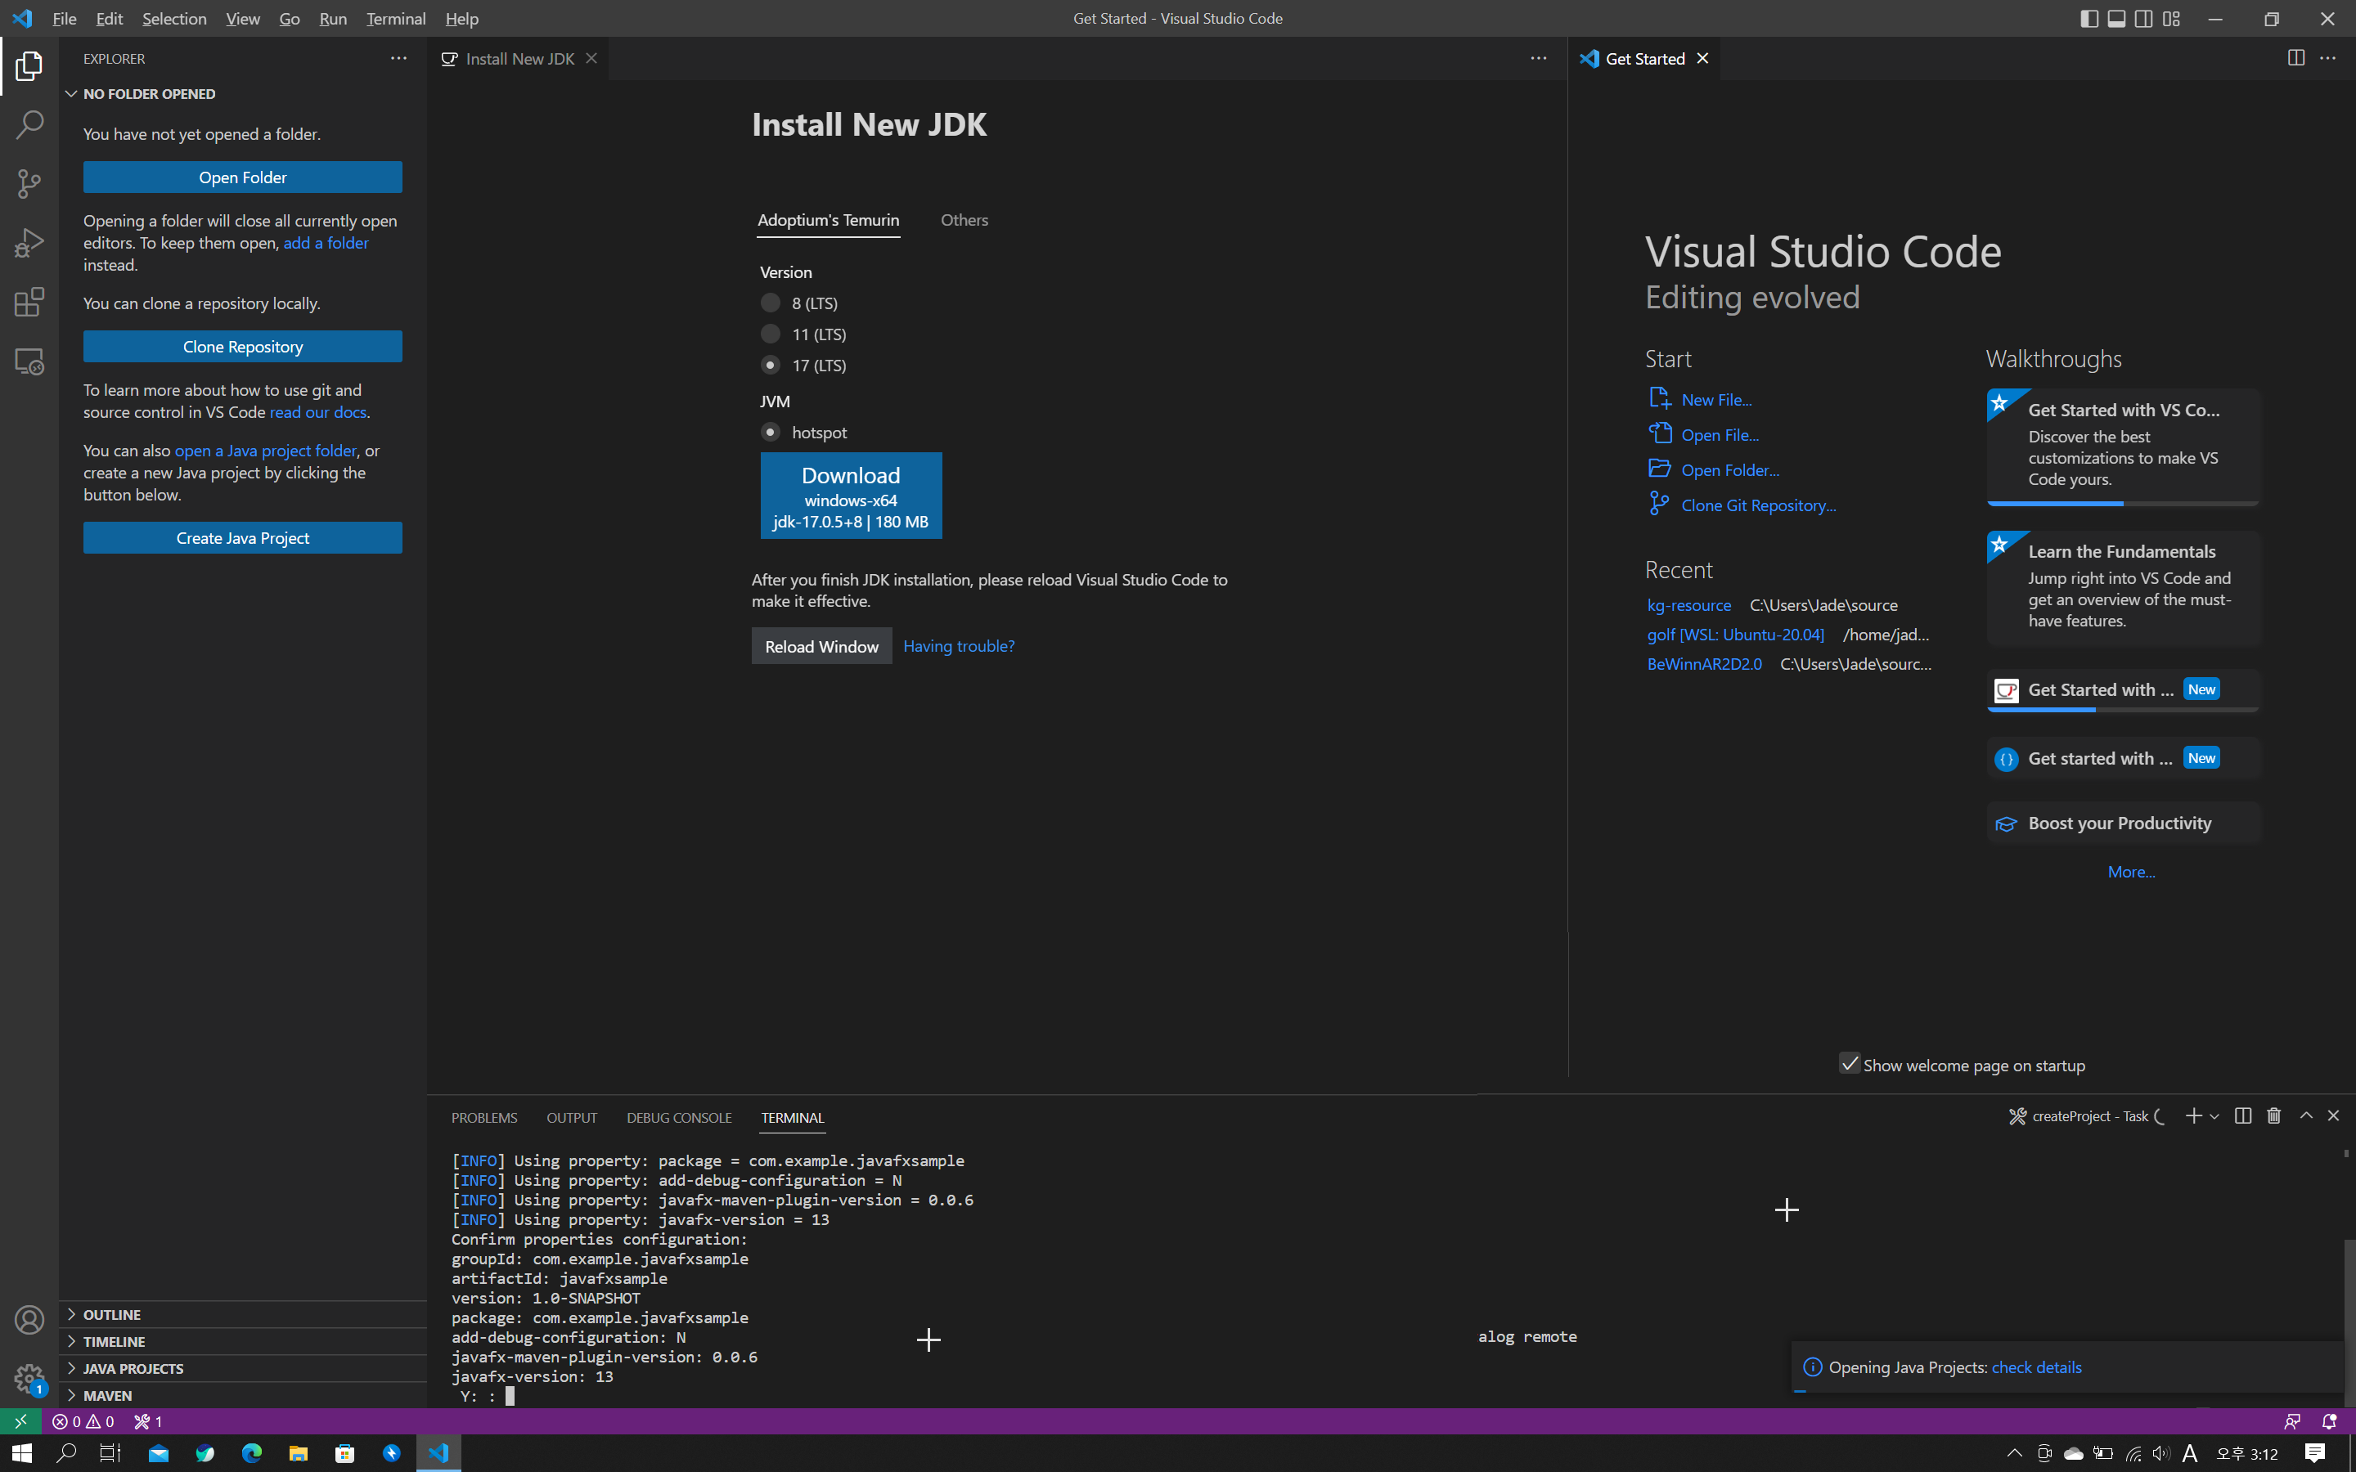Switch to the Problems panel tab
This screenshot has width=2356, height=1472.
point(483,1118)
